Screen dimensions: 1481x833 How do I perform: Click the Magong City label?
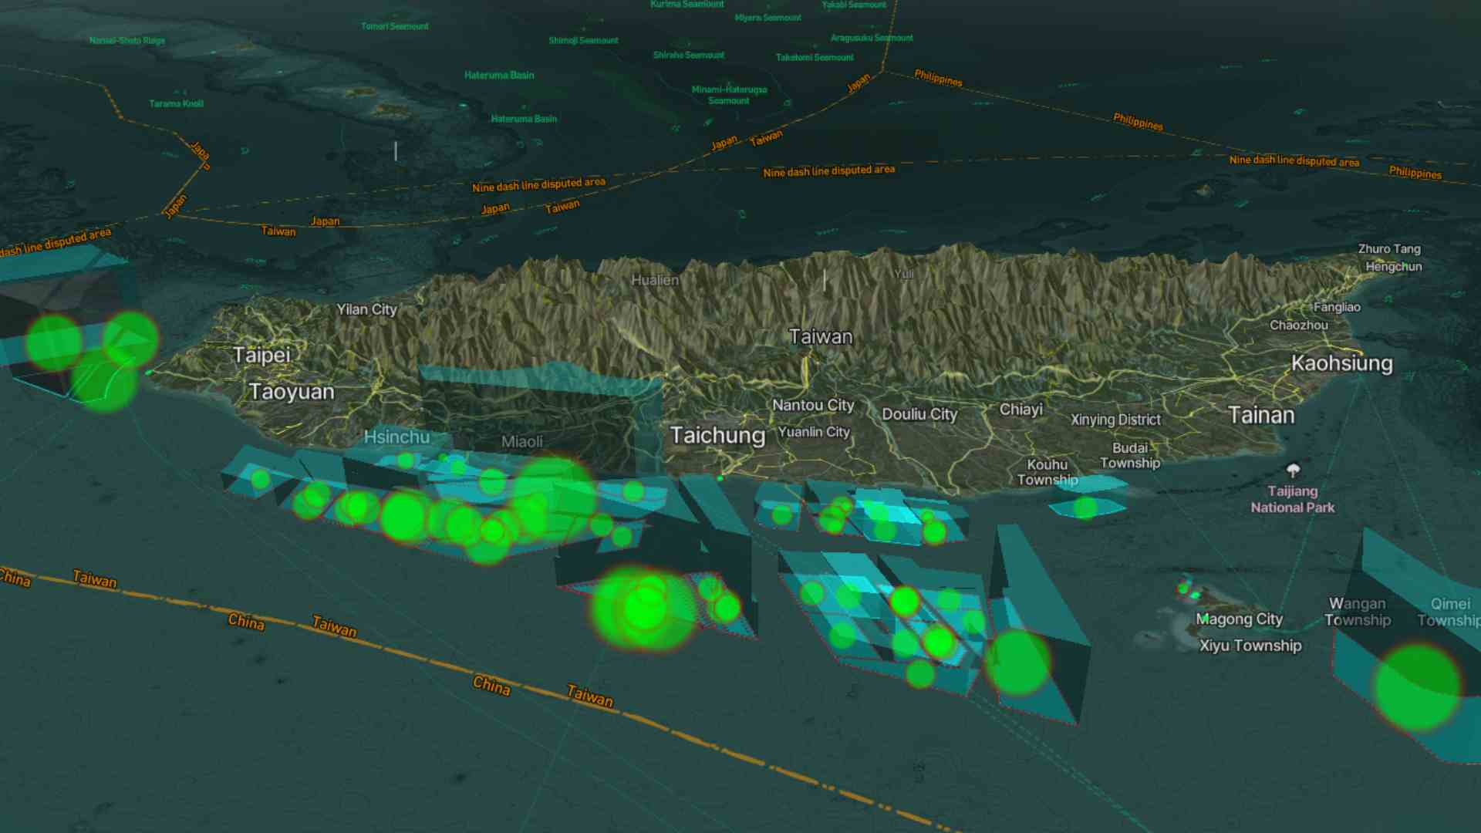pyautogui.click(x=1239, y=619)
